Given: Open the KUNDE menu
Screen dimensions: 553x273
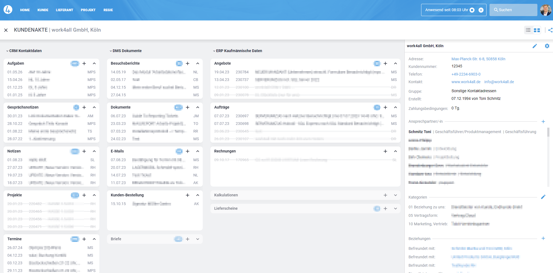Looking at the screenshot, I should tap(43, 10).
